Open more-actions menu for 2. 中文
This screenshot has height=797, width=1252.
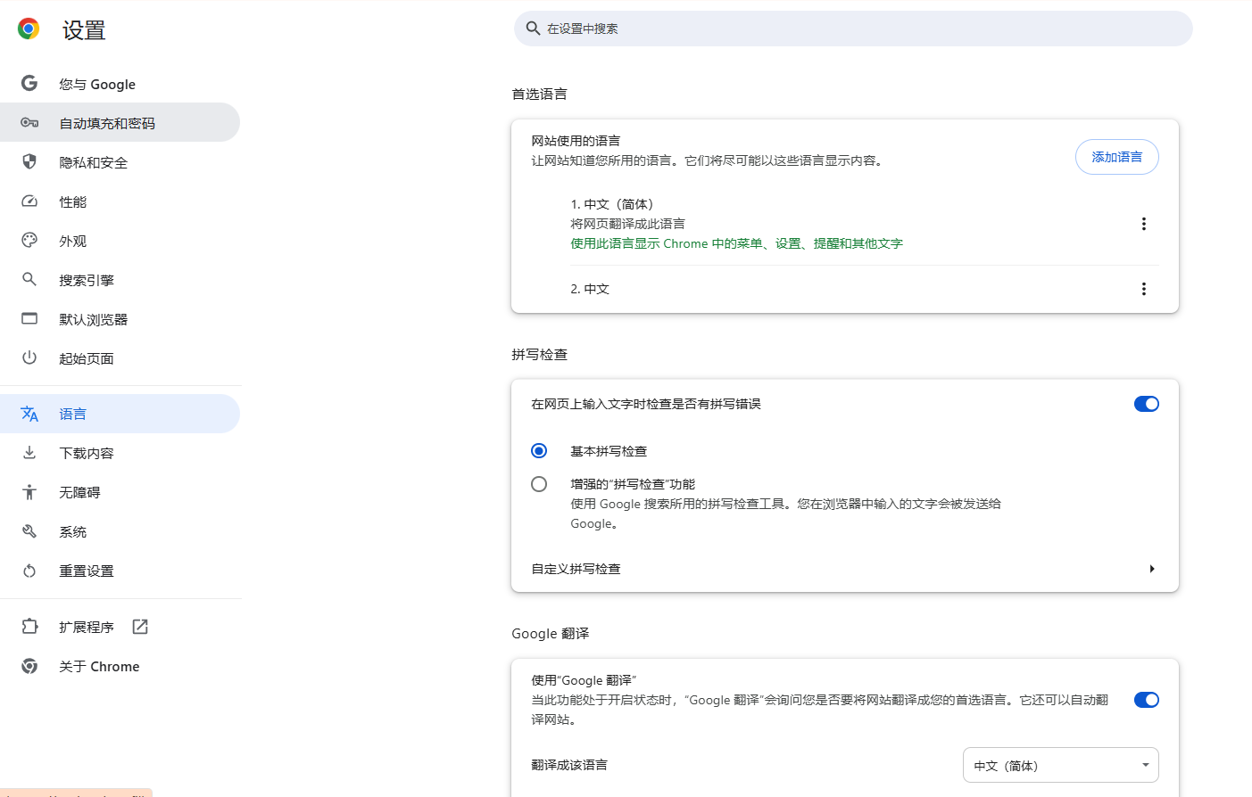pyautogui.click(x=1143, y=289)
